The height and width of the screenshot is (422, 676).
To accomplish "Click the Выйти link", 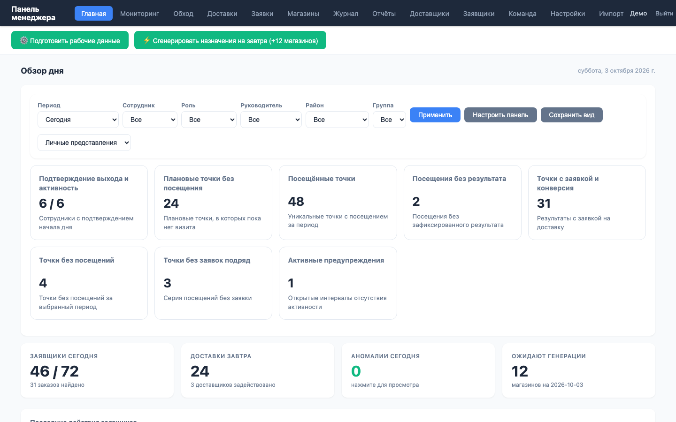I will (x=664, y=13).
